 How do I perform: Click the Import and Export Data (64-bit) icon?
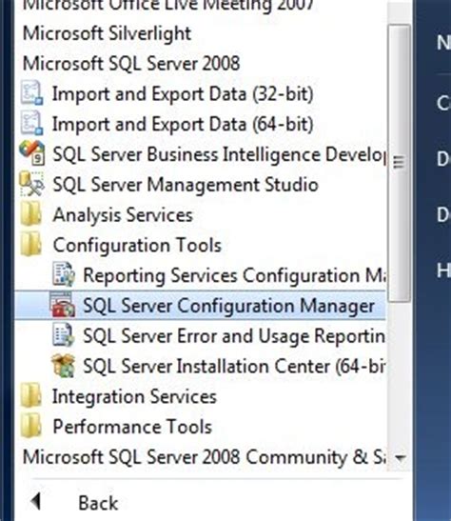click(x=31, y=124)
